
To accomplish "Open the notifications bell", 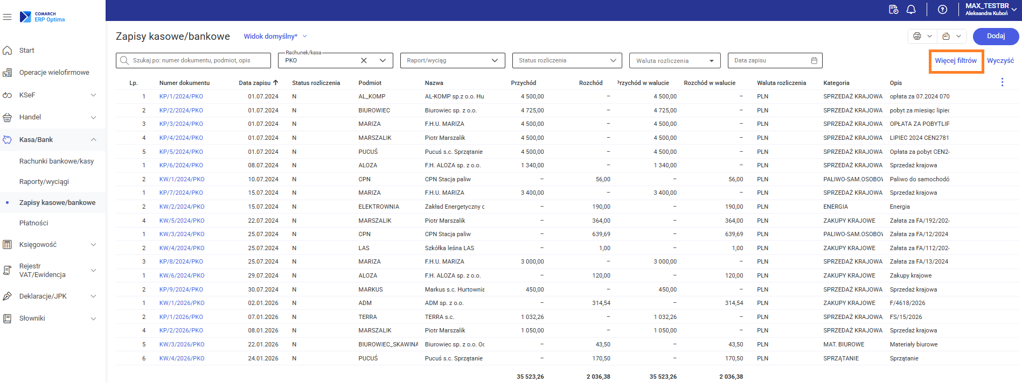I will (911, 10).
